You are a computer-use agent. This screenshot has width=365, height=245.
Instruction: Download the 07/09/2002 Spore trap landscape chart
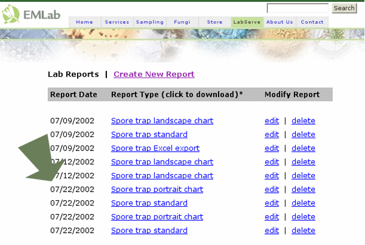click(x=162, y=121)
